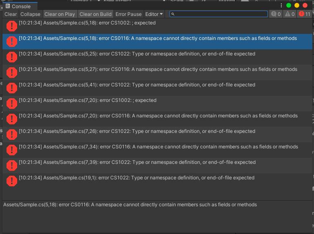
Task: Toggle the Collapse option
Action: pyautogui.click(x=31, y=14)
